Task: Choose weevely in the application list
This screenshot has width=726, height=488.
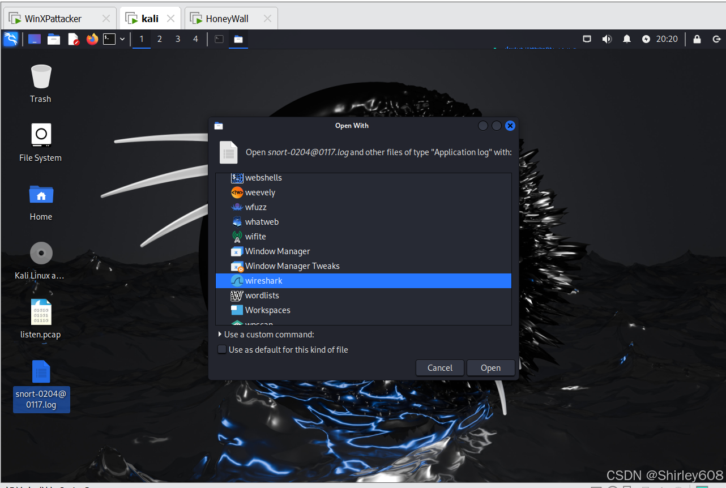Action: tap(364, 192)
